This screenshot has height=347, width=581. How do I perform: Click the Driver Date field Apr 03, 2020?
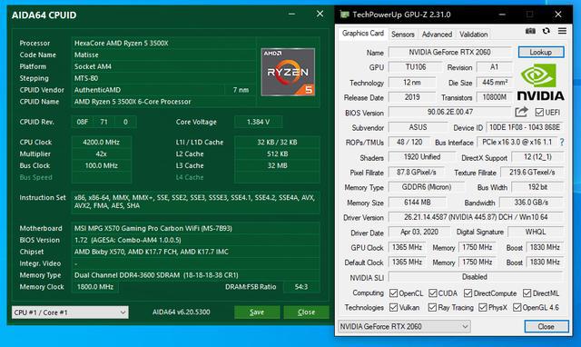coord(419,232)
